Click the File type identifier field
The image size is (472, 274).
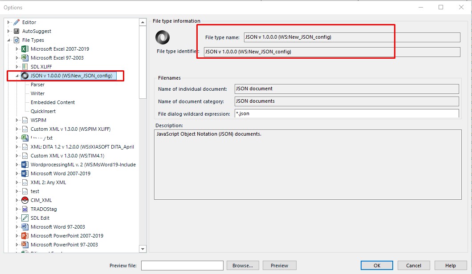click(x=332, y=52)
